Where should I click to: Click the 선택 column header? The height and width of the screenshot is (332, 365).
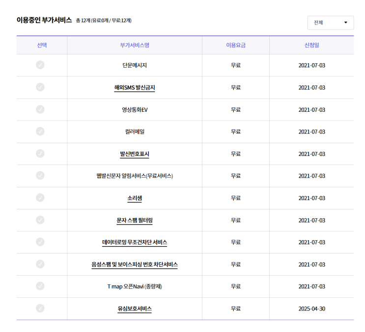42,45
